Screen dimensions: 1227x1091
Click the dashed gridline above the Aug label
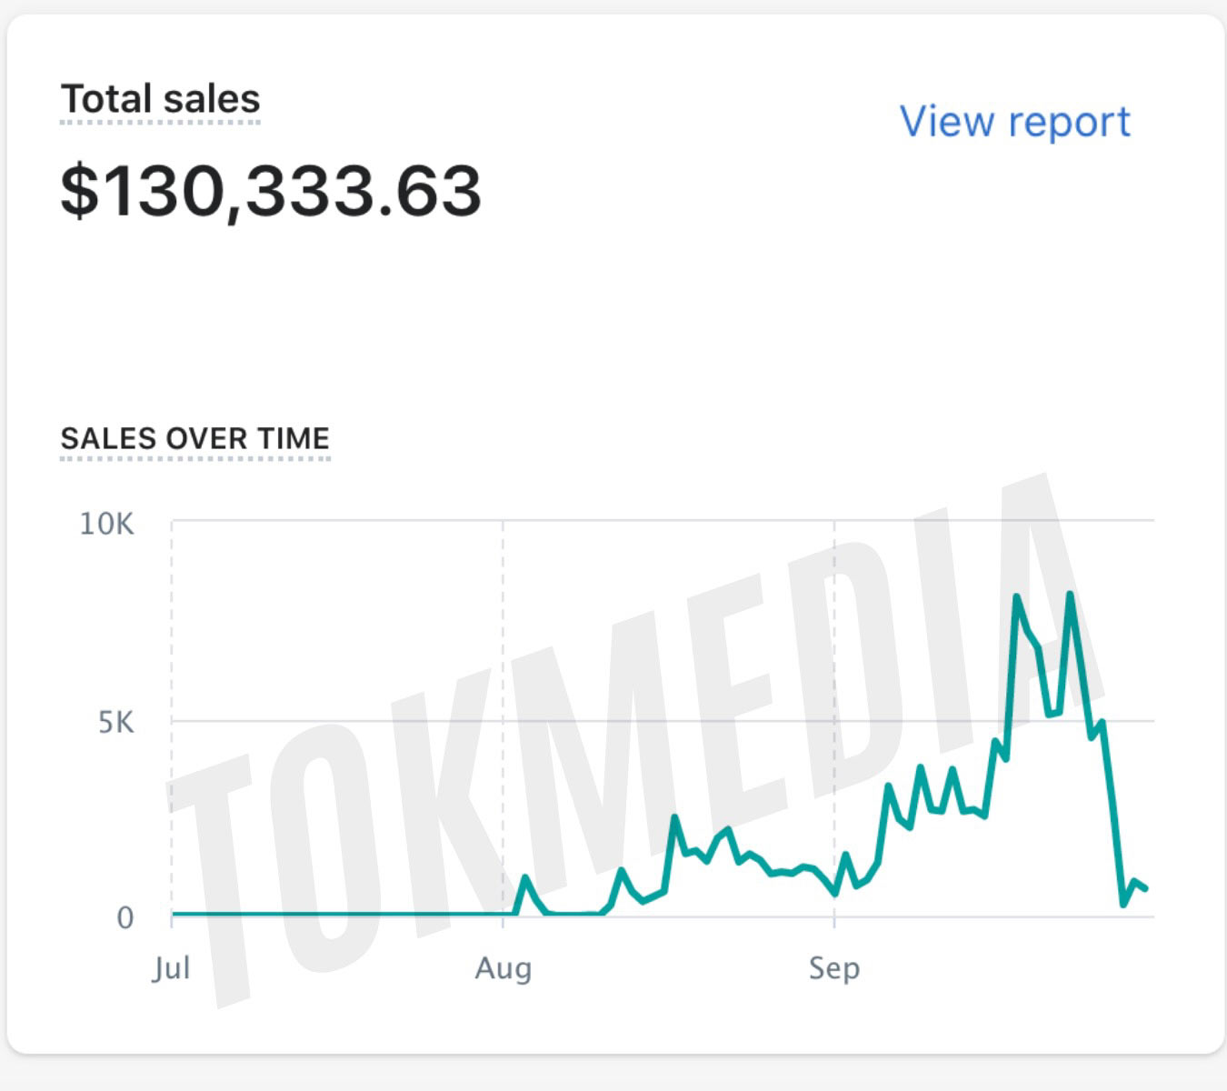click(503, 718)
